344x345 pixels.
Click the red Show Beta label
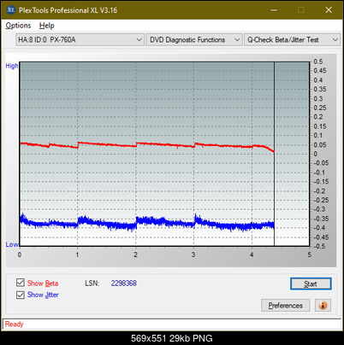coord(43,284)
